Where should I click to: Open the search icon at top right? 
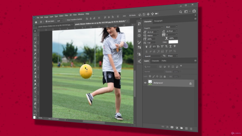pyautogui.click(x=180, y=12)
